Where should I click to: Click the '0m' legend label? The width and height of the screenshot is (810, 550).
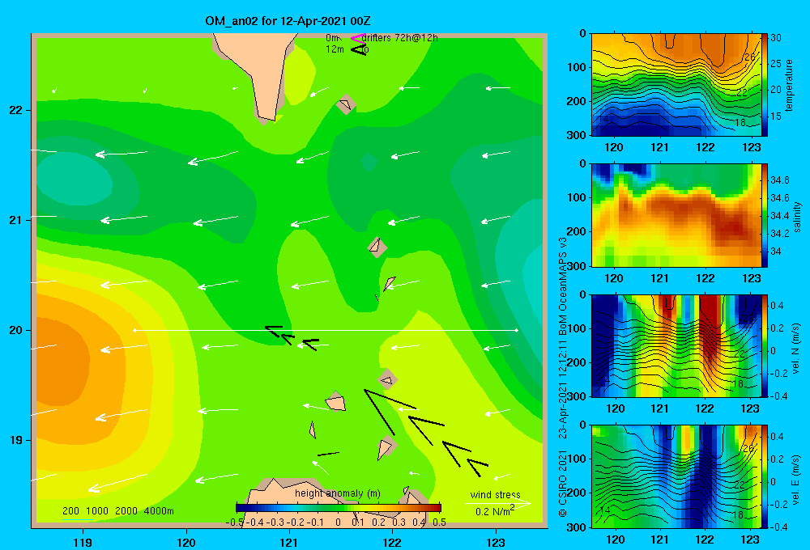pos(332,38)
